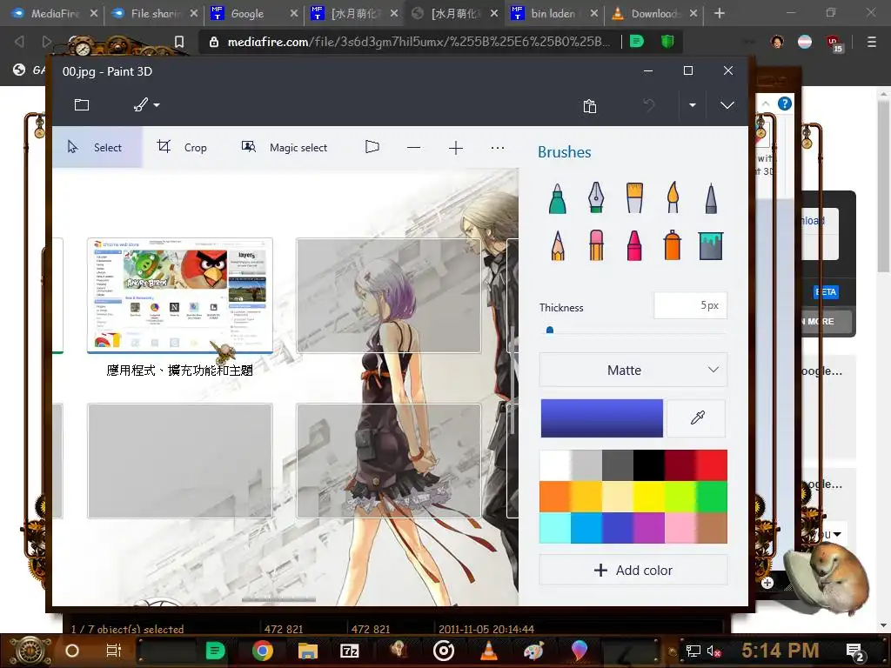
Task: Open the notification center in taskbar
Action: coord(855,652)
